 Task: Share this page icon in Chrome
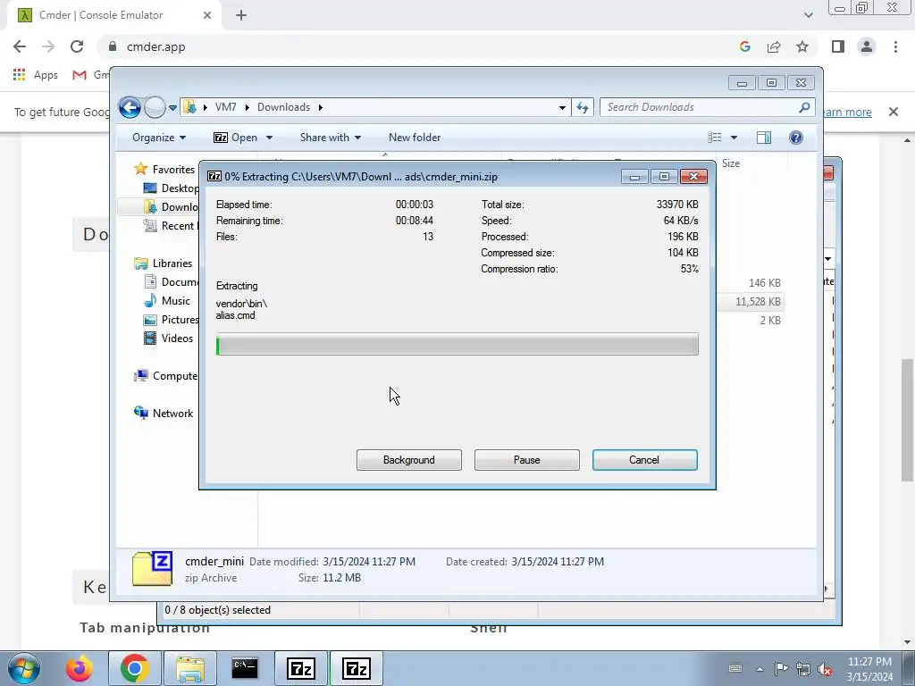point(774,46)
